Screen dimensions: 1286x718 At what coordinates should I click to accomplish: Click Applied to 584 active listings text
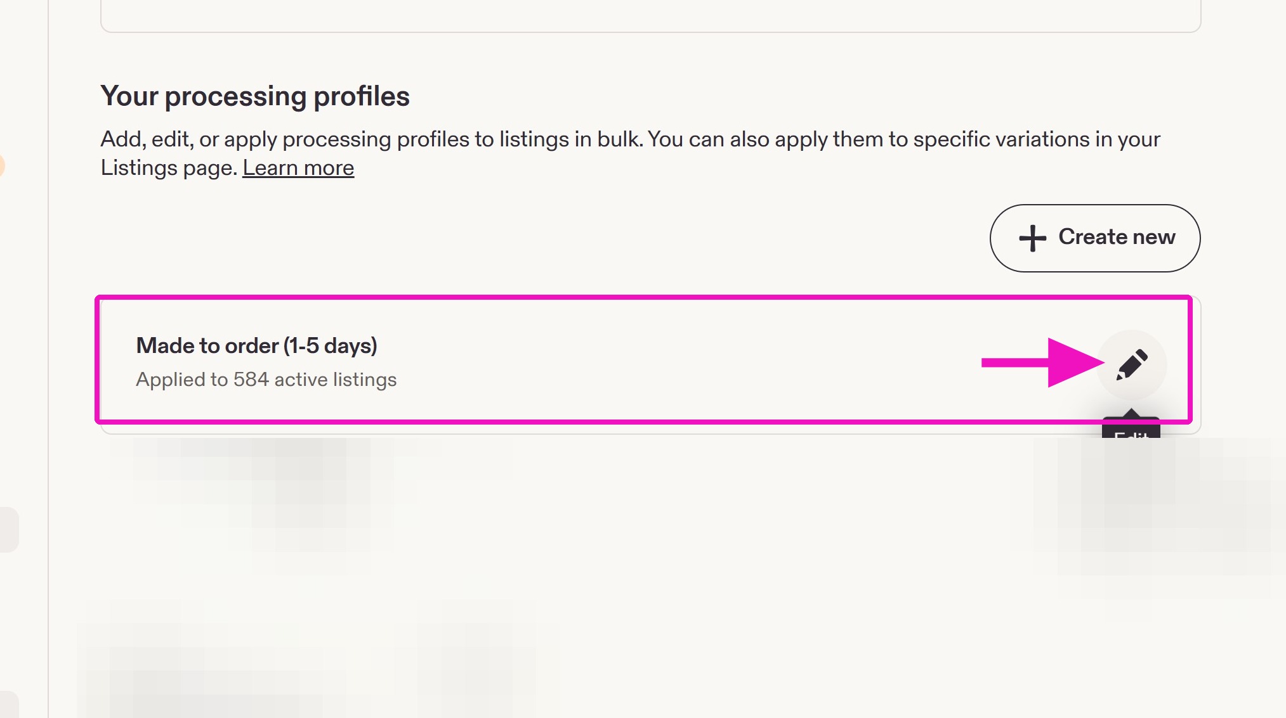point(266,379)
